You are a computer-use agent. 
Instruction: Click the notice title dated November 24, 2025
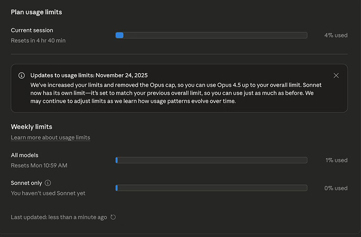(x=89, y=76)
